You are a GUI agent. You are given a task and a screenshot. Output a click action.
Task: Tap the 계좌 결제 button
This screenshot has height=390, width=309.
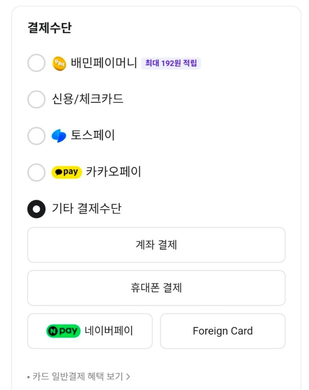pyautogui.click(x=156, y=245)
